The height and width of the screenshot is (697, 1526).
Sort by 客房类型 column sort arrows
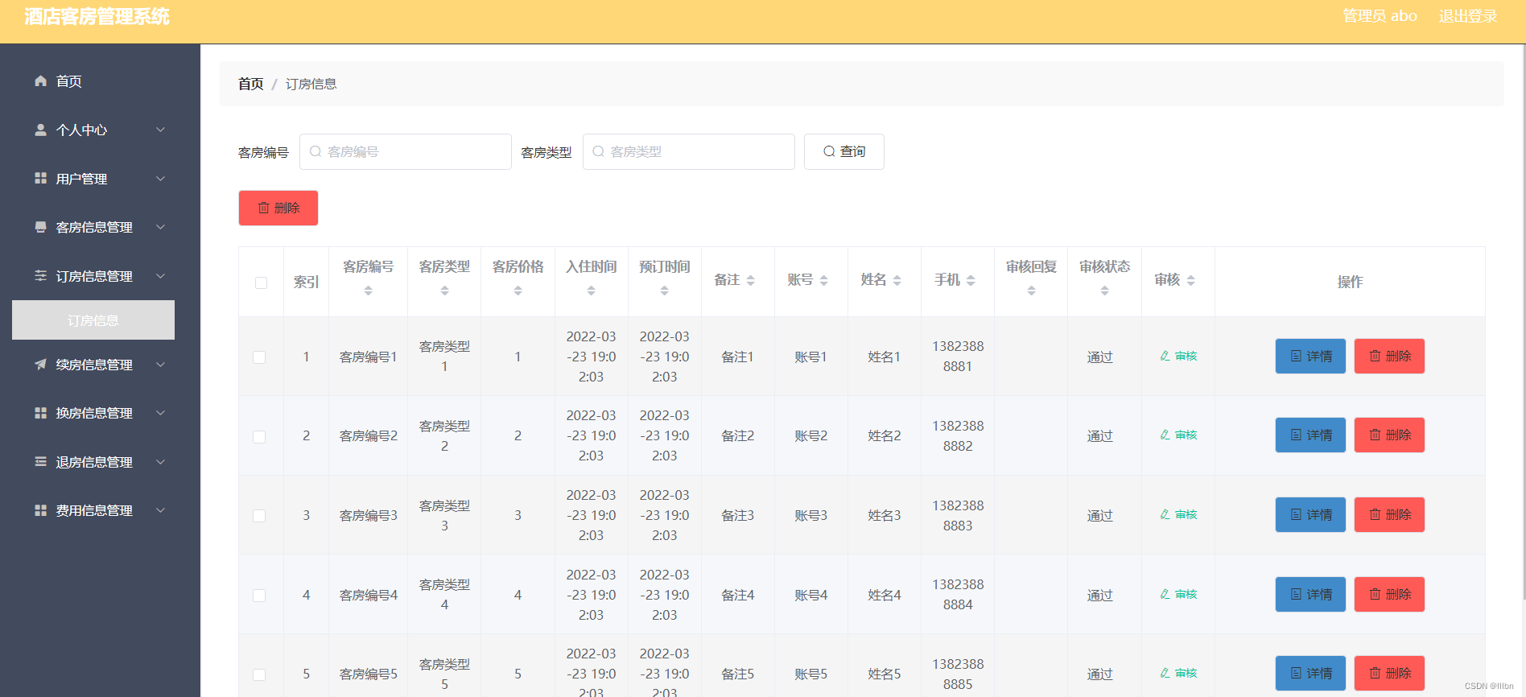click(x=444, y=291)
